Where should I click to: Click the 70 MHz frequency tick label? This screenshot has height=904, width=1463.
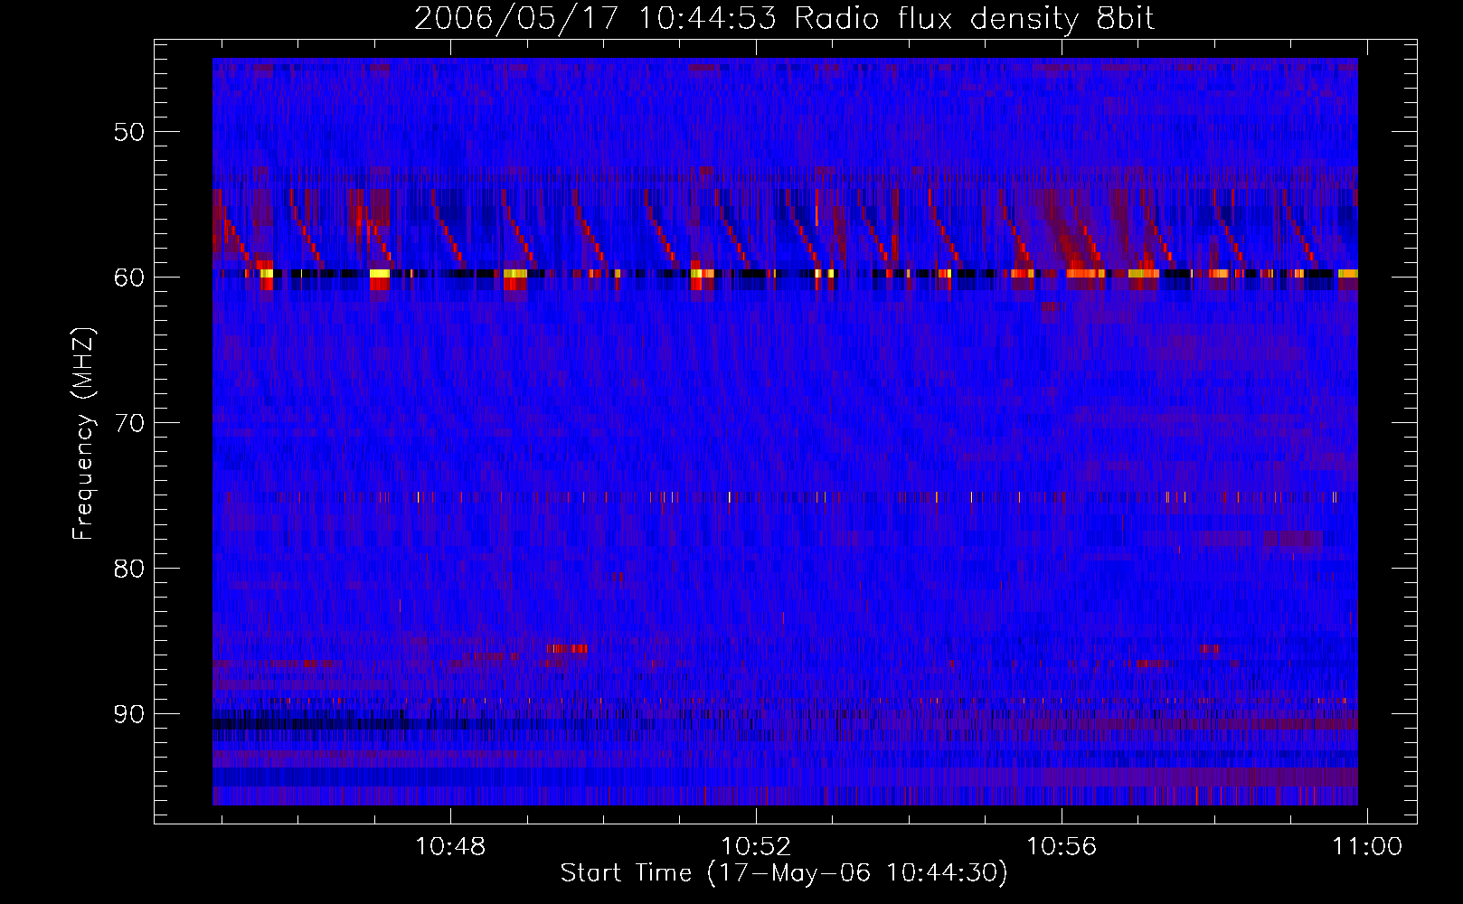(128, 423)
